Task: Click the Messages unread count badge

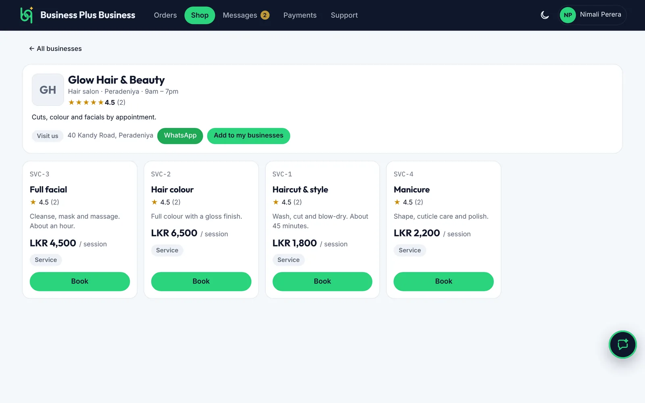Action: 265,15
